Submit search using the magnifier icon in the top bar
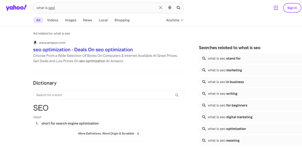Image resolution: width=302 pixels, height=147 pixels. click(x=178, y=8)
